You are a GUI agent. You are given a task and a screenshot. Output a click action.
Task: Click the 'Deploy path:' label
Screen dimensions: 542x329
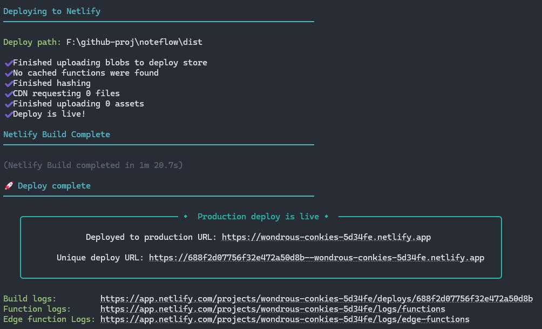click(32, 42)
